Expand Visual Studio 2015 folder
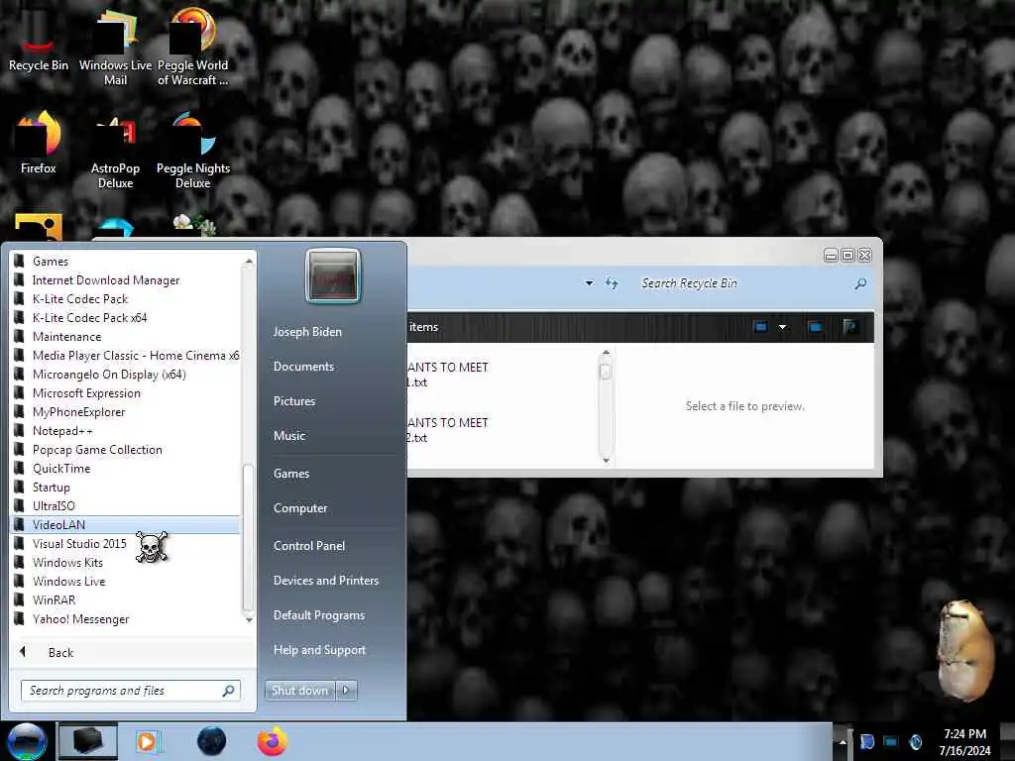This screenshot has height=761, width=1015. 126,544
